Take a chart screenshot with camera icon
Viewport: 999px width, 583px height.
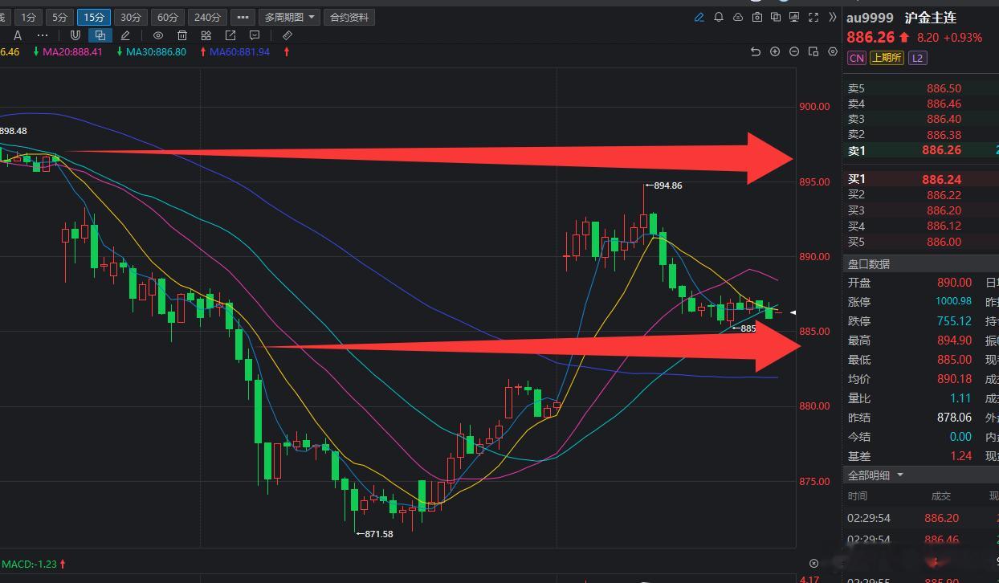tap(756, 17)
